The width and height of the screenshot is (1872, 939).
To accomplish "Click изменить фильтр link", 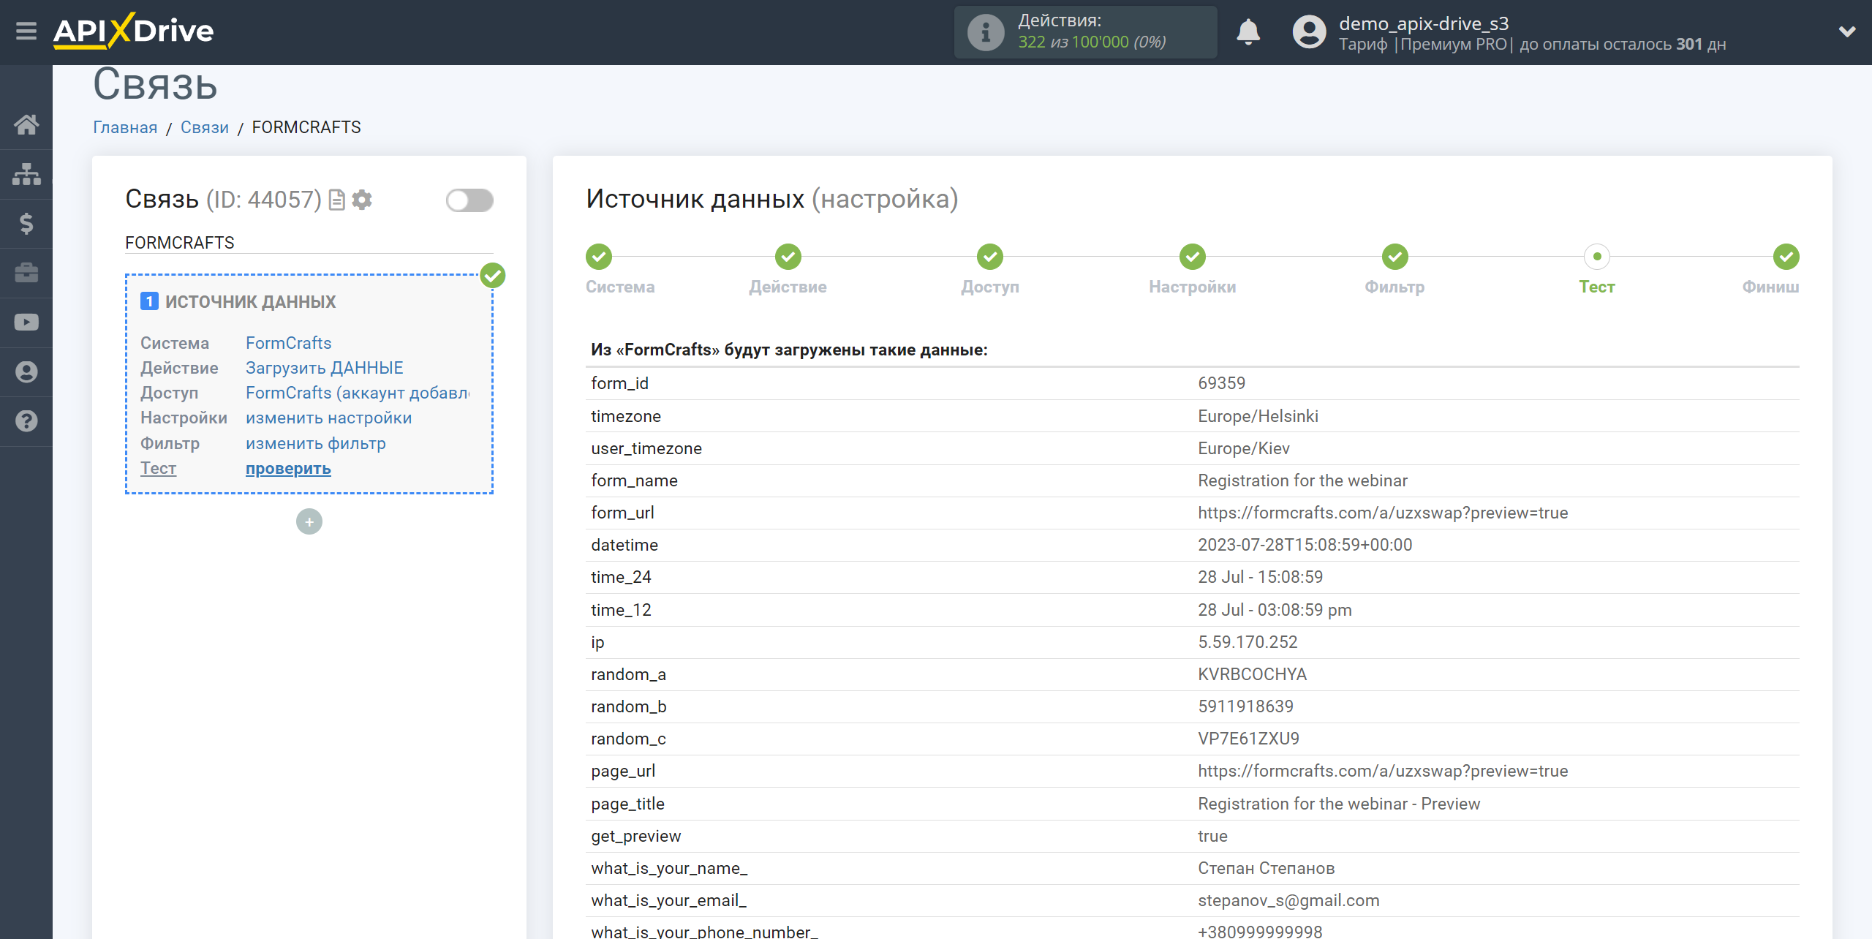I will tap(315, 443).
